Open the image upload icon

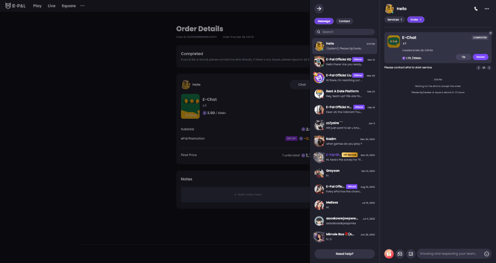click(411, 254)
